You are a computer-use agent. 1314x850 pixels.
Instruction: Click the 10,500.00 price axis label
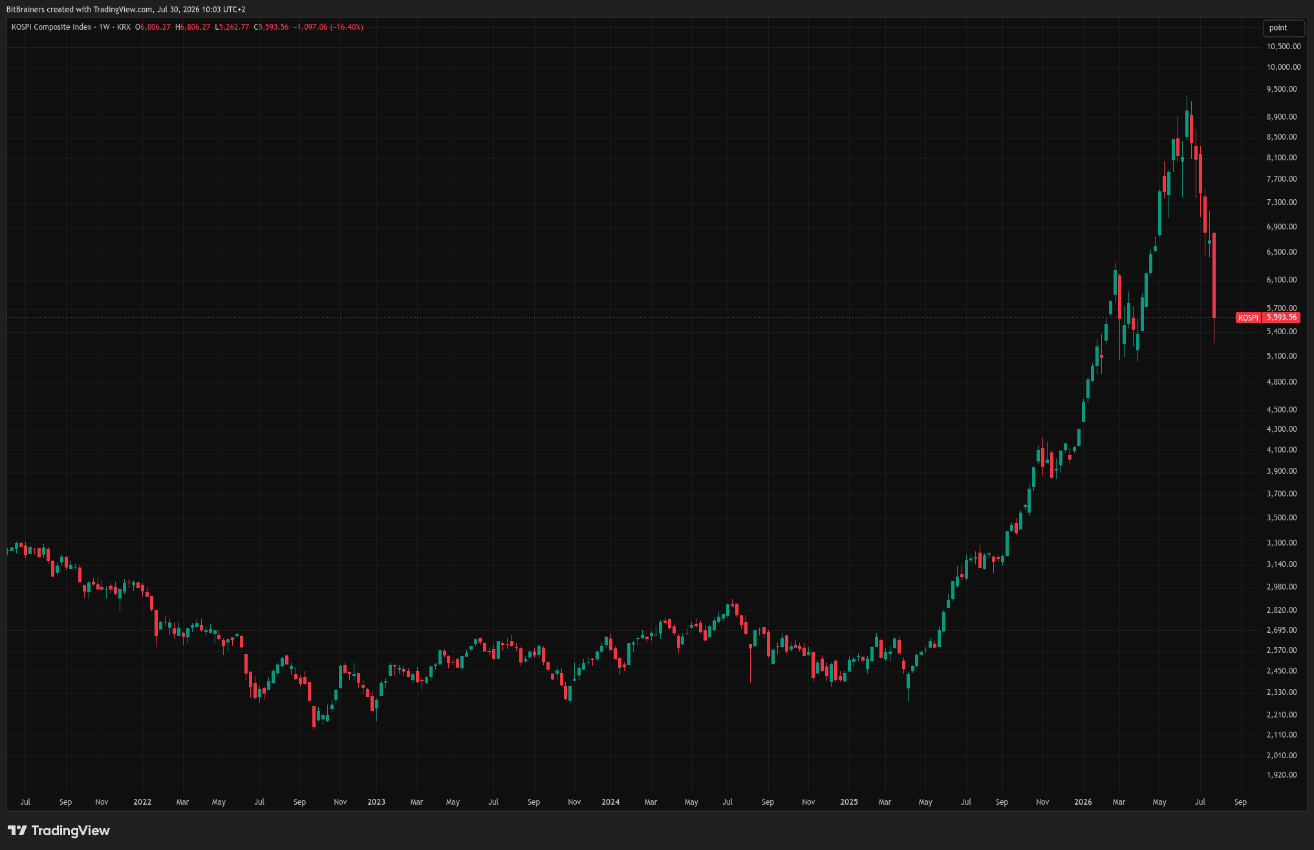pyautogui.click(x=1284, y=47)
